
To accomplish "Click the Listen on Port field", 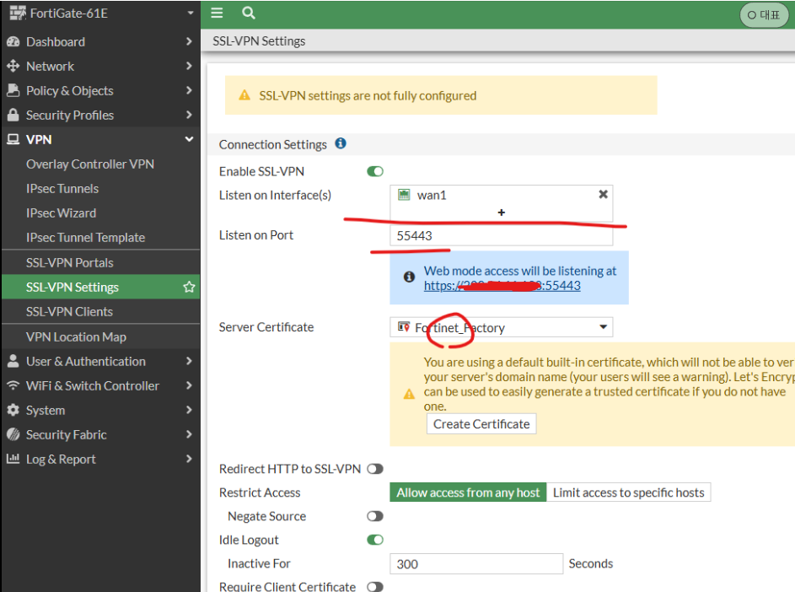I will [x=501, y=236].
